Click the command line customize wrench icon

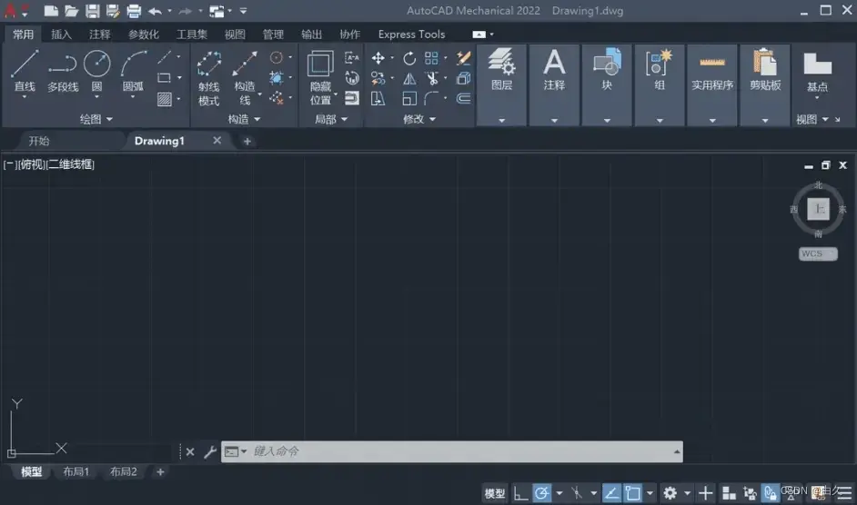[210, 452]
